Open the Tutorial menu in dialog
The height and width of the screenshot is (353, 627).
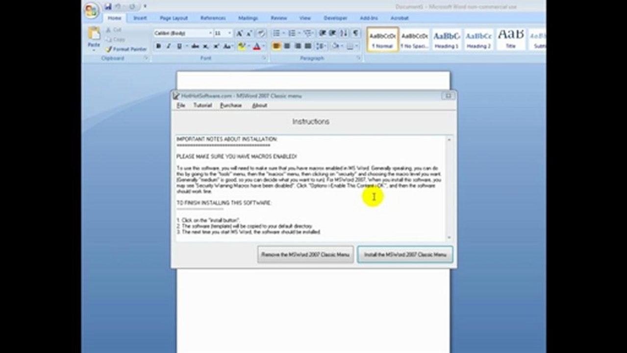click(x=202, y=105)
